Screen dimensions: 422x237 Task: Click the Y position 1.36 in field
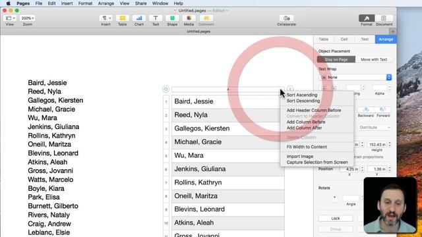tap(377, 169)
